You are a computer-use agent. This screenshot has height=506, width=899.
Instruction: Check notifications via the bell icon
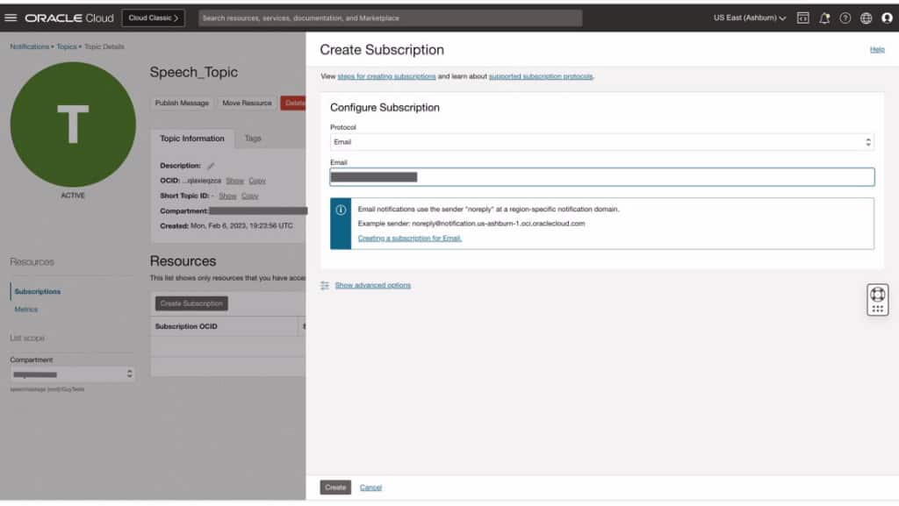coord(823,17)
